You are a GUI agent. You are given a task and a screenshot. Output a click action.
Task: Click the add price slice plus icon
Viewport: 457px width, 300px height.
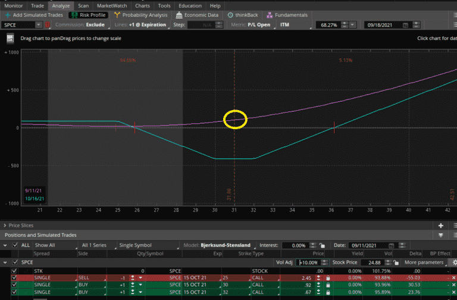[440, 226]
